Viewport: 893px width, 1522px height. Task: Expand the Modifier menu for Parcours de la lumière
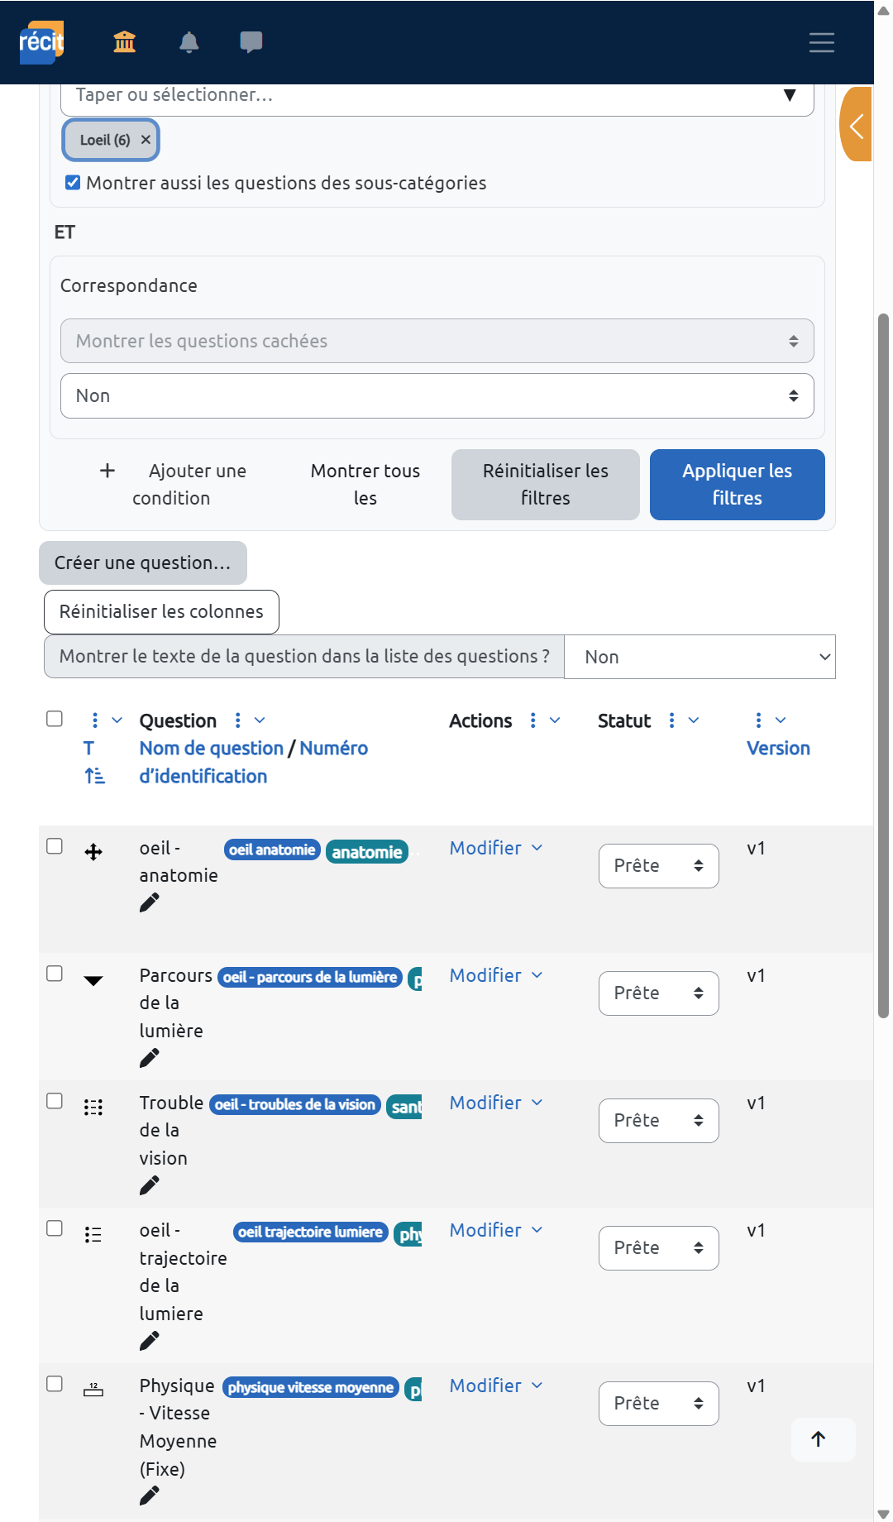tap(496, 976)
